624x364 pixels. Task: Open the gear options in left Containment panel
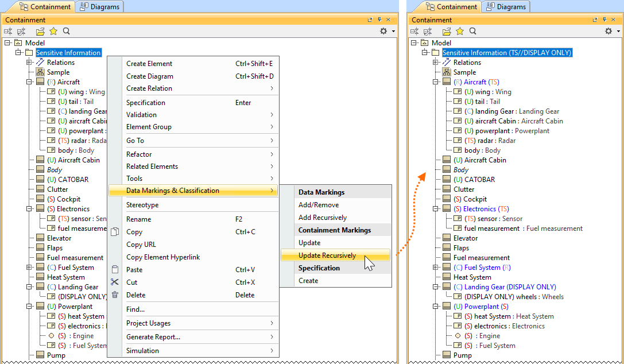(383, 31)
